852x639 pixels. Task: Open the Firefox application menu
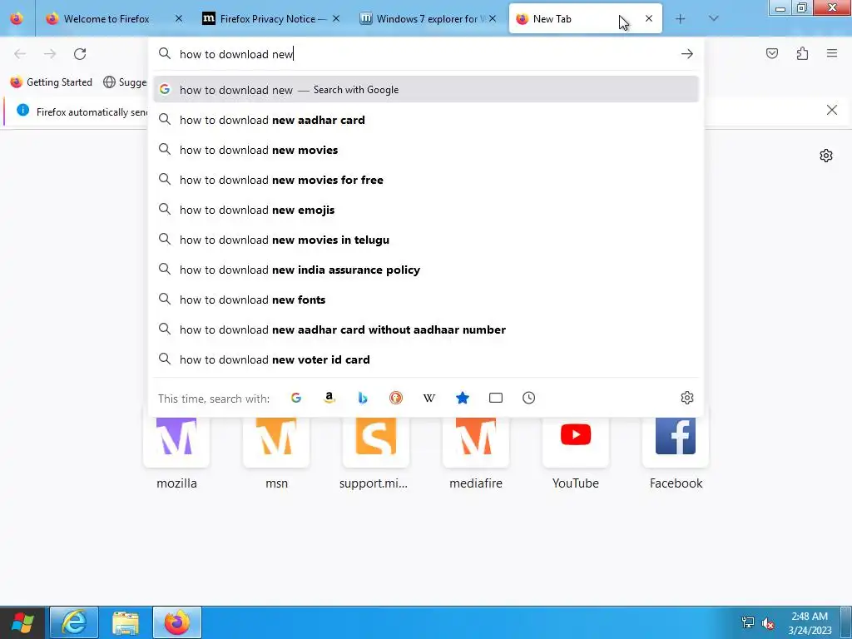click(832, 53)
